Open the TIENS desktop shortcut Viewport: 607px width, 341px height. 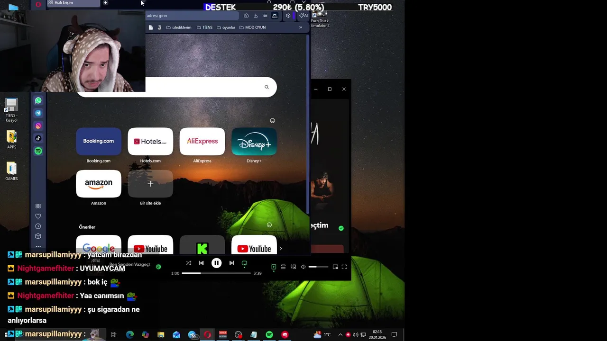(11, 110)
